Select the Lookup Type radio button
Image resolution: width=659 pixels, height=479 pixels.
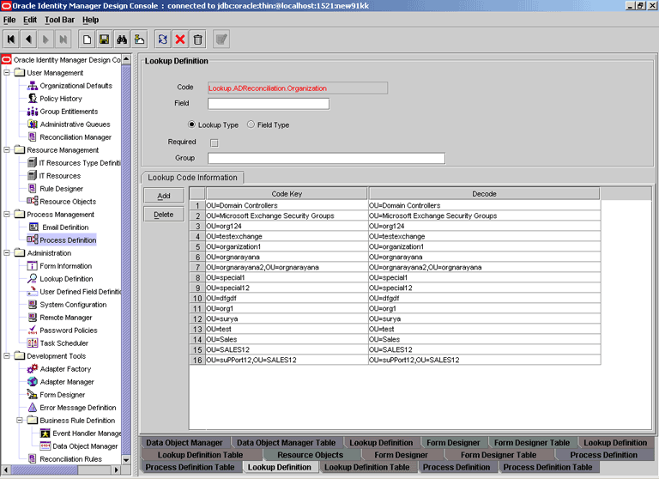191,124
